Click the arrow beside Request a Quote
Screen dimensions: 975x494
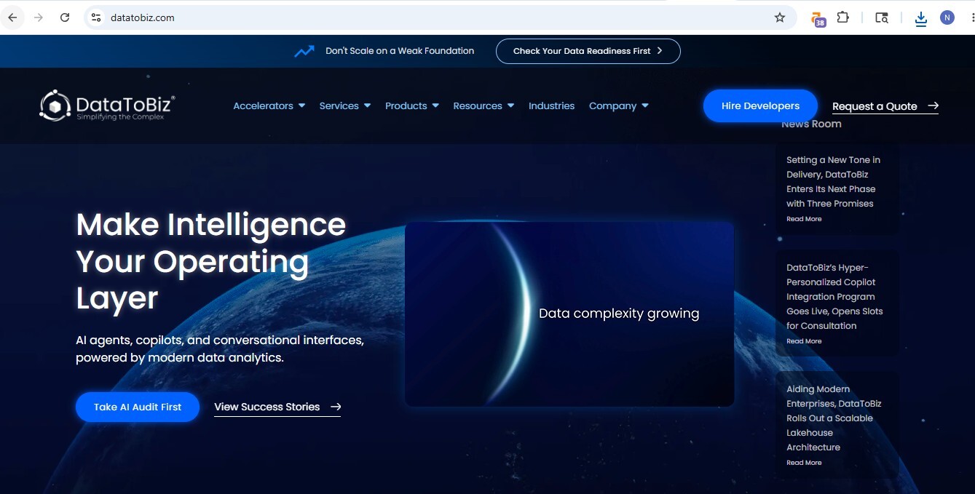tap(933, 106)
